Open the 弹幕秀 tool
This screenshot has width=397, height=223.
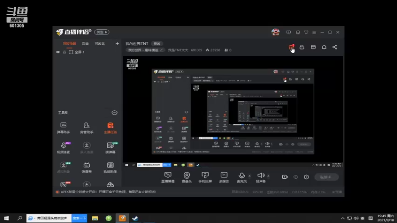click(x=86, y=167)
